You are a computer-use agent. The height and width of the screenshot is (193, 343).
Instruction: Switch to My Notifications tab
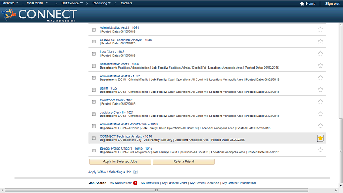(121, 183)
